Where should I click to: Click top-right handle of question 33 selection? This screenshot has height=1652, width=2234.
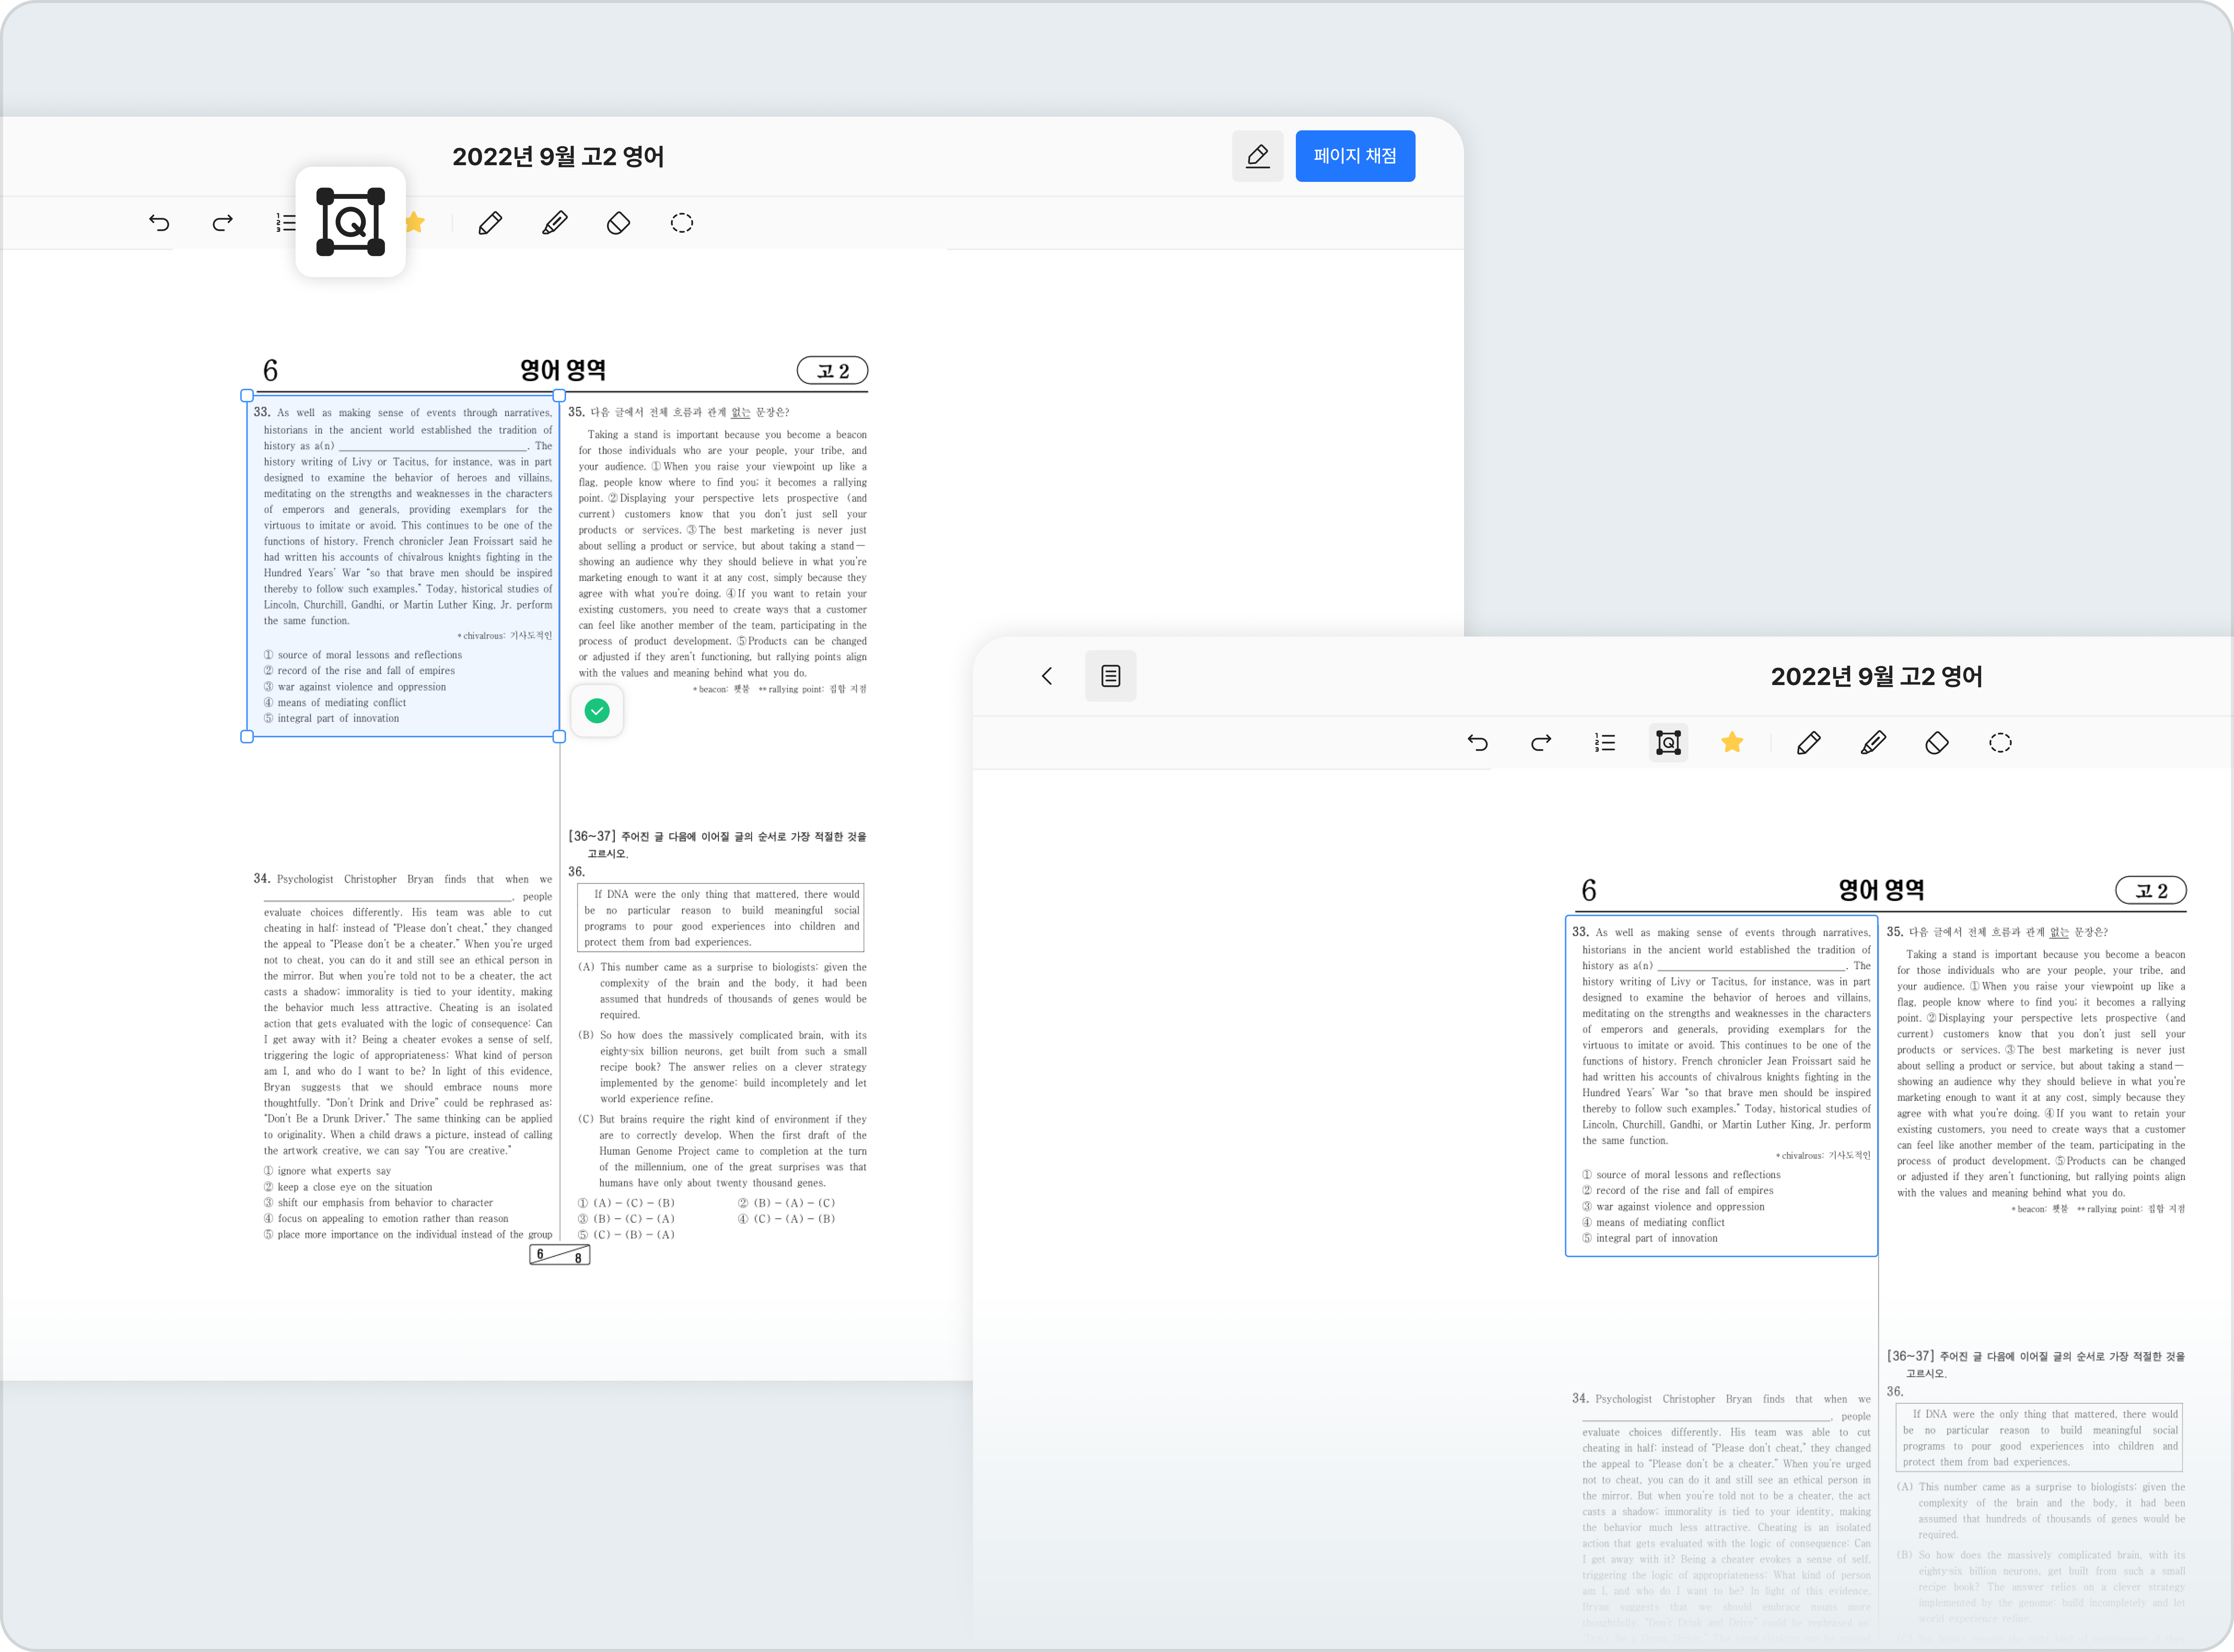(559, 396)
